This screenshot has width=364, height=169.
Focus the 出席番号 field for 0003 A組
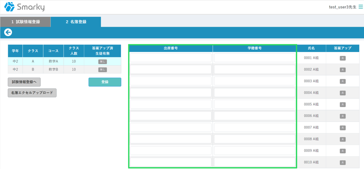pyautogui.click(x=171, y=81)
